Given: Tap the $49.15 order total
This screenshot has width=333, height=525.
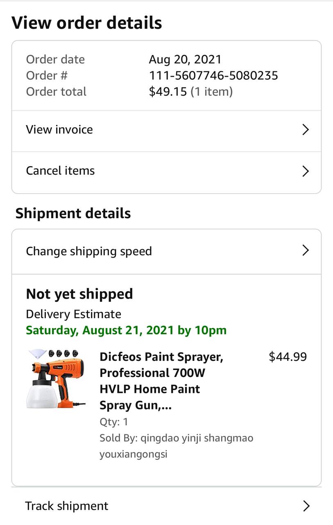Looking at the screenshot, I should [168, 91].
